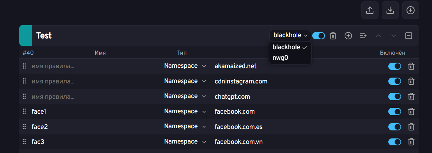Viewport: 432px width, 153px height.
Task: Select nwg0 from the open list
Action: [x=280, y=58]
